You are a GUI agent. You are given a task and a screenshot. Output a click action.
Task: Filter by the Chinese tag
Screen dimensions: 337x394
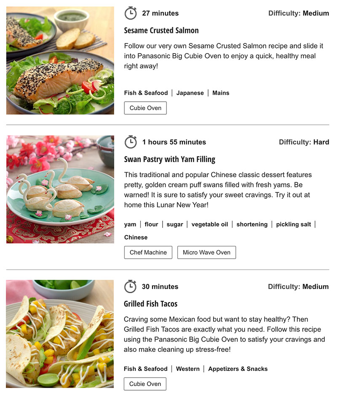pos(136,237)
